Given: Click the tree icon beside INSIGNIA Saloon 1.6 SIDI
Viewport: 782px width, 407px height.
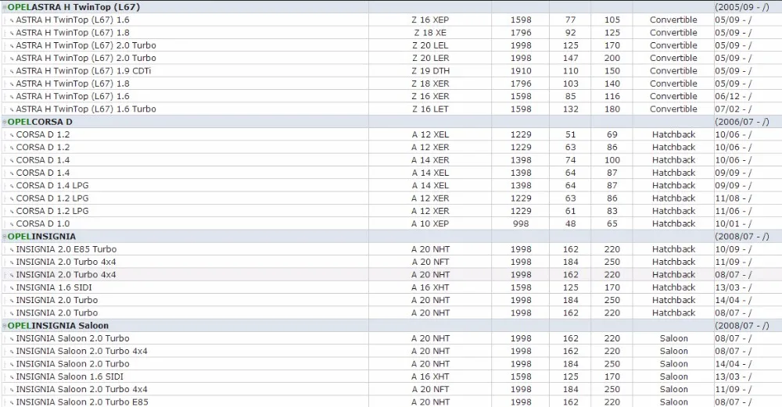Looking at the screenshot, I should pos(12,377).
